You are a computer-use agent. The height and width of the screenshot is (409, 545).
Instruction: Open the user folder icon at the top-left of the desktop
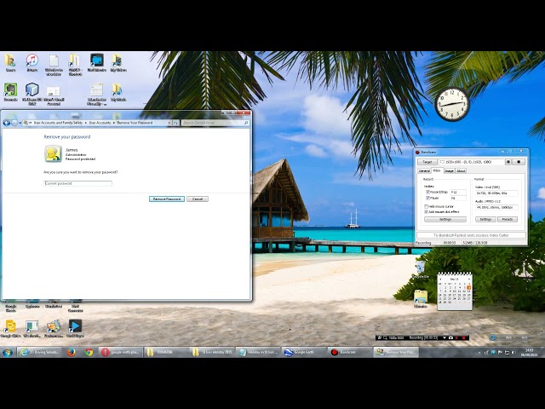point(10,62)
